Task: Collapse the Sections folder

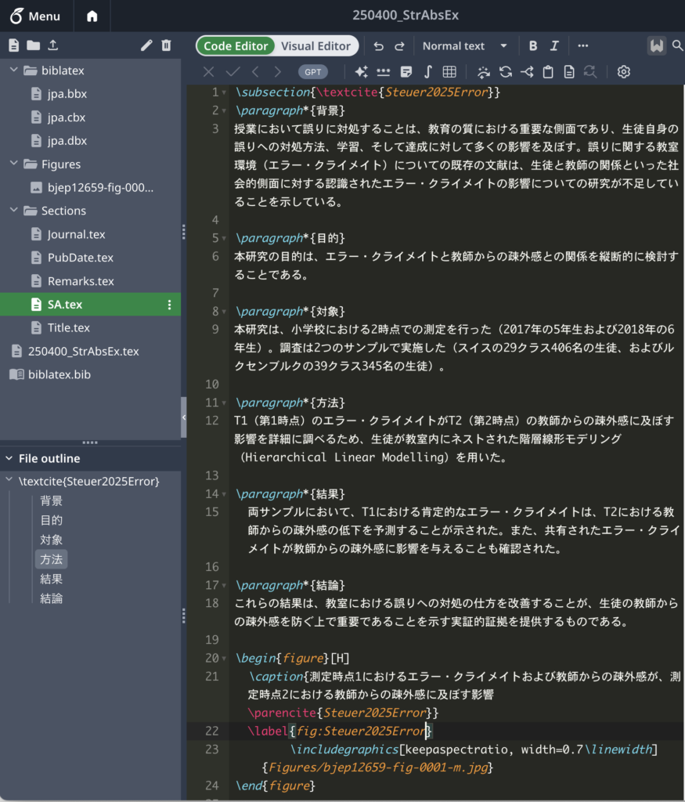Action: [x=13, y=211]
